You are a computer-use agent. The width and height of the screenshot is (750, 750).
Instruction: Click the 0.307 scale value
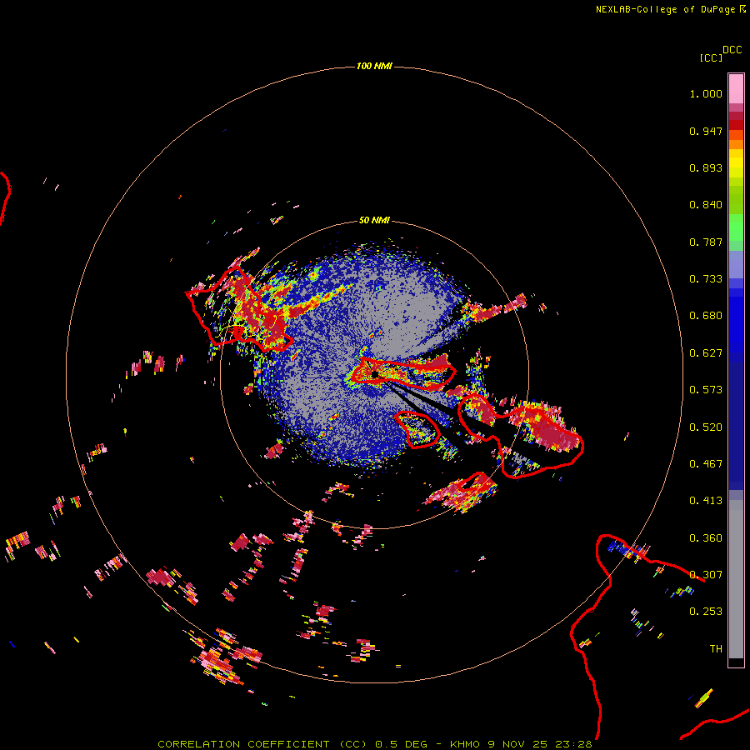[x=706, y=575]
